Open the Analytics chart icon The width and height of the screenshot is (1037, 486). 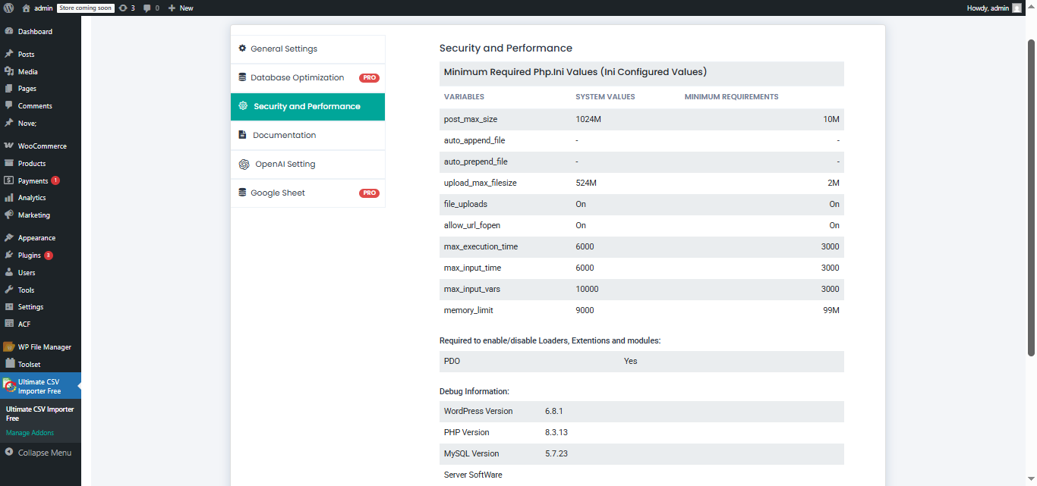[x=11, y=197]
